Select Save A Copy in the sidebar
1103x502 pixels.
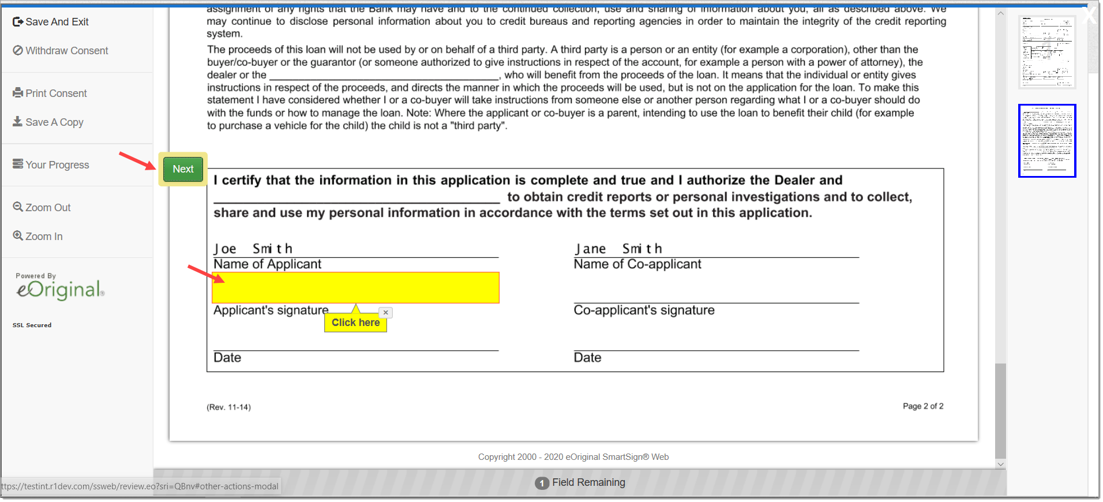click(x=48, y=122)
